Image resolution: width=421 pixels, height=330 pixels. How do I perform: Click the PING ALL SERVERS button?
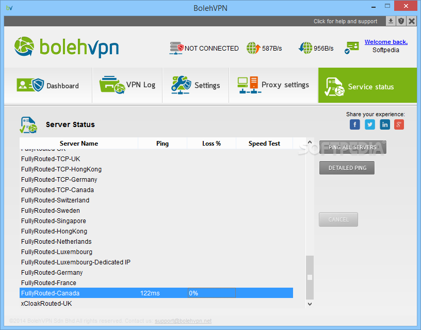click(352, 147)
